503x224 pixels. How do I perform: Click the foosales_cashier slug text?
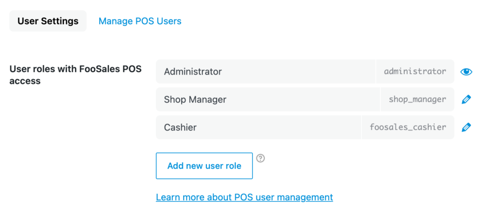(x=408, y=127)
